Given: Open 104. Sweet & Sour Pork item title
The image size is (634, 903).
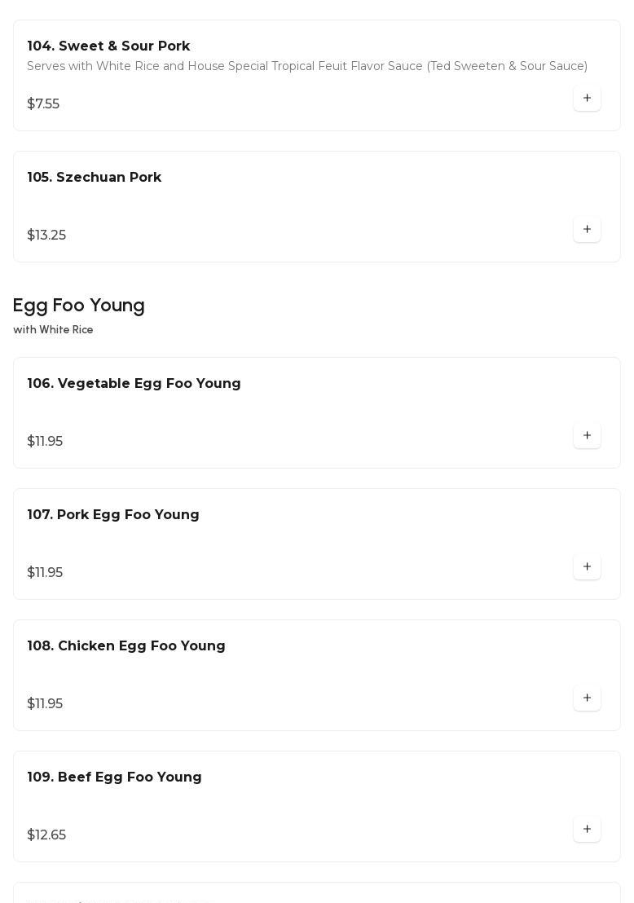Looking at the screenshot, I should (x=108, y=46).
